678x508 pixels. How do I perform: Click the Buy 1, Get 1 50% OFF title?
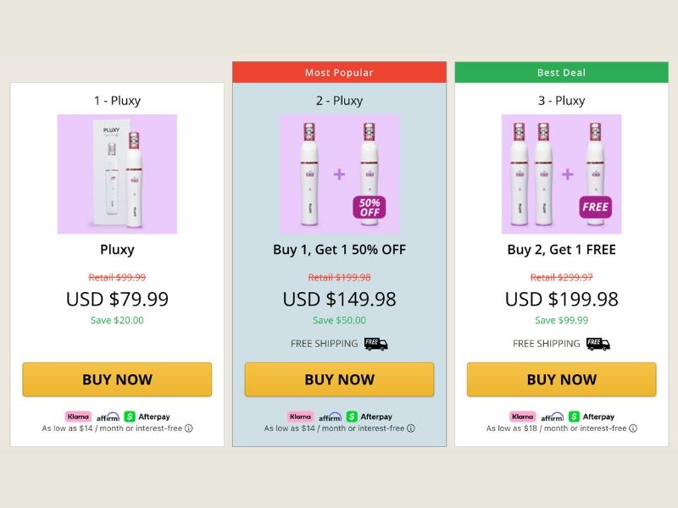340,250
